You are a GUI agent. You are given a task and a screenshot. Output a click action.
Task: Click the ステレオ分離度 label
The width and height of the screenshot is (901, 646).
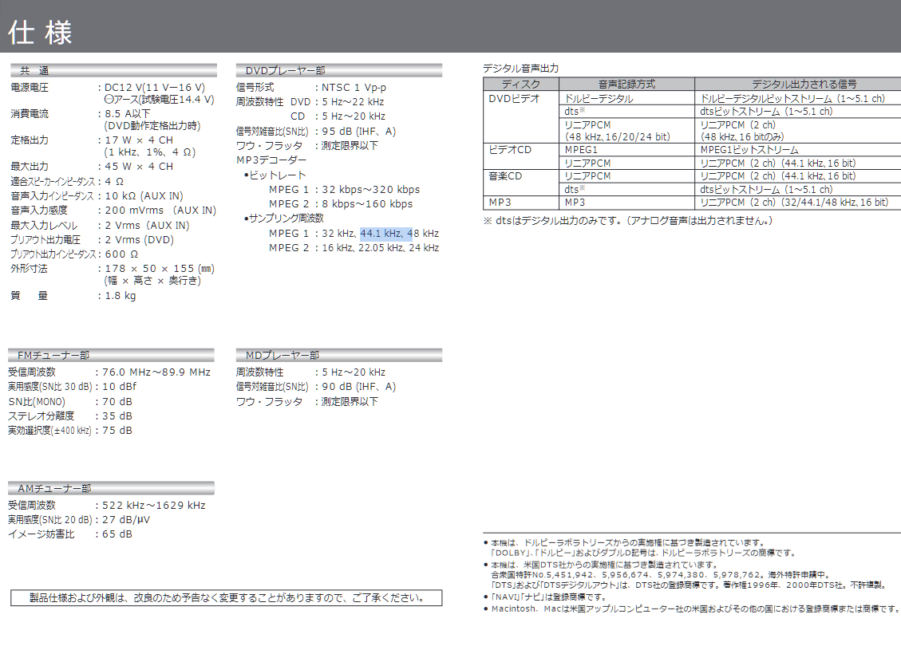click(41, 416)
